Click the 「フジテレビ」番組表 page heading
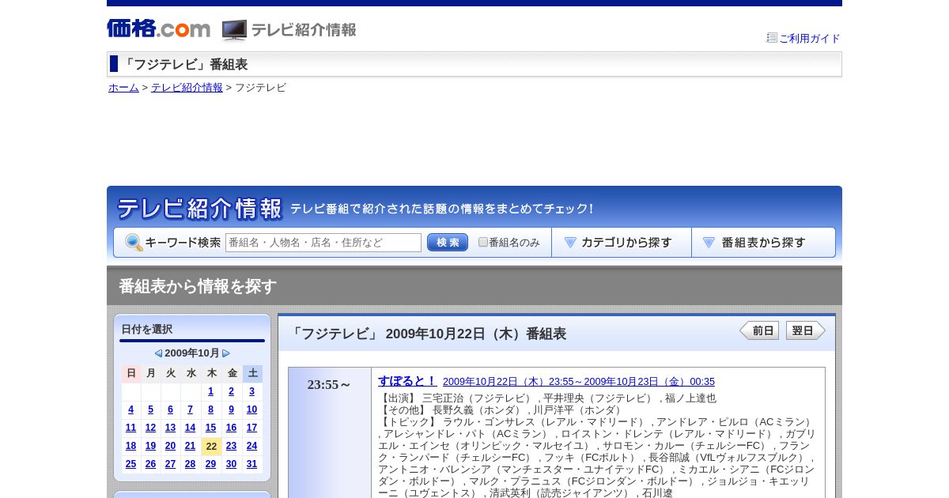 (x=184, y=65)
